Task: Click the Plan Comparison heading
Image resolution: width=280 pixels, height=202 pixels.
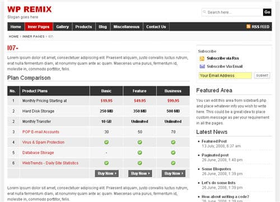Action: [29, 78]
